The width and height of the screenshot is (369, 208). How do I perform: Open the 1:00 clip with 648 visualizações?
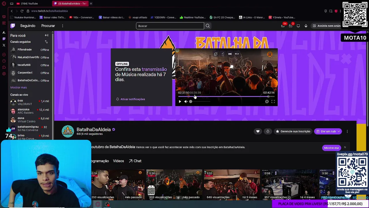[232, 185]
